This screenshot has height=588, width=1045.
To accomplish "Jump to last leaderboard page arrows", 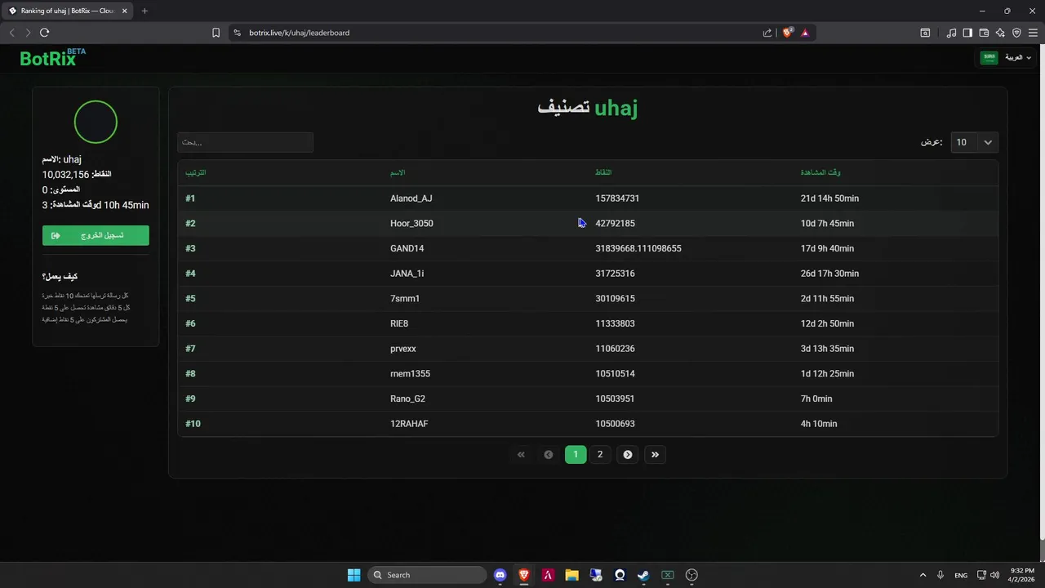I will [x=655, y=455].
